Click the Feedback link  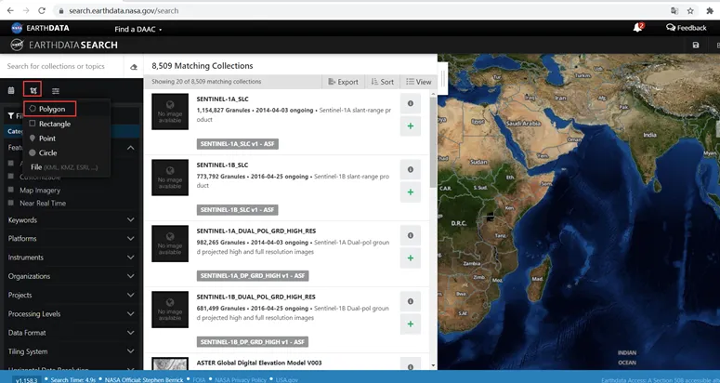coord(686,28)
